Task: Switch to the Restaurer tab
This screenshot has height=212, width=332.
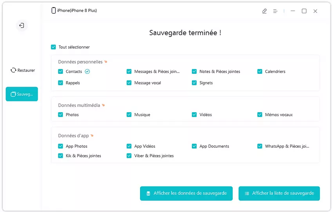Action: [22, 70]
